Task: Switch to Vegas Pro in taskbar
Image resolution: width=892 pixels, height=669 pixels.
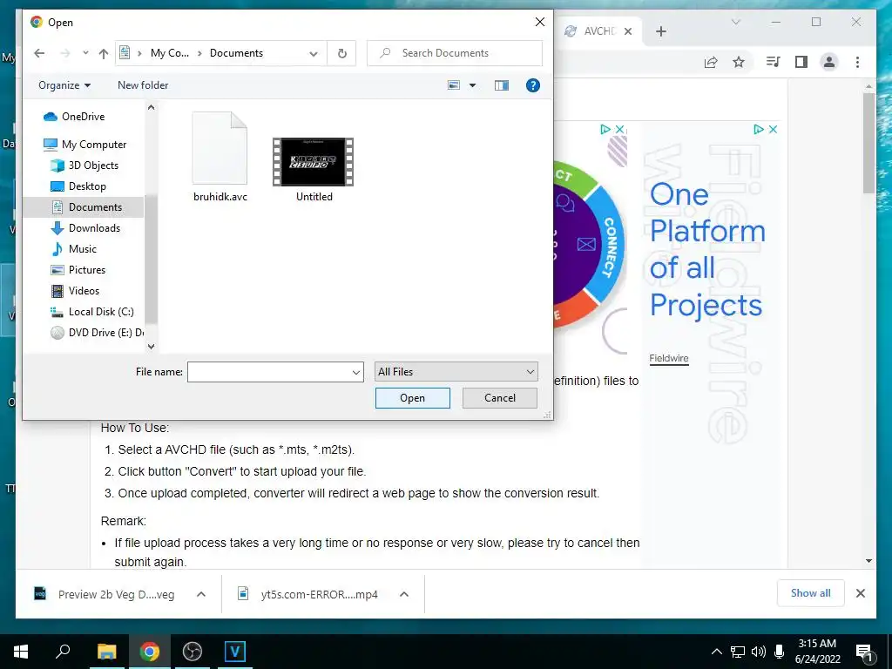Action: click(x=234, y=652)
